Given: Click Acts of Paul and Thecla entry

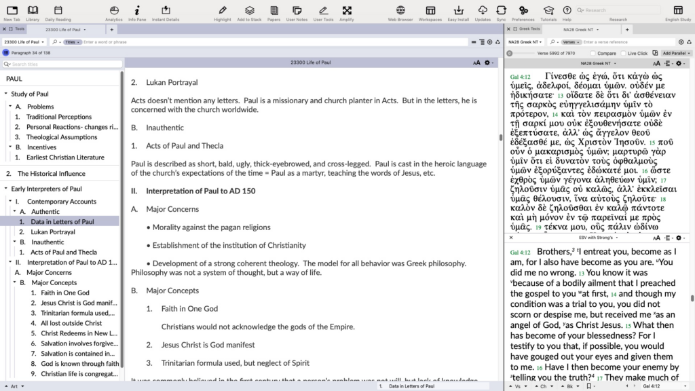Looking at the screenshot, I should (x=63, y=252).
